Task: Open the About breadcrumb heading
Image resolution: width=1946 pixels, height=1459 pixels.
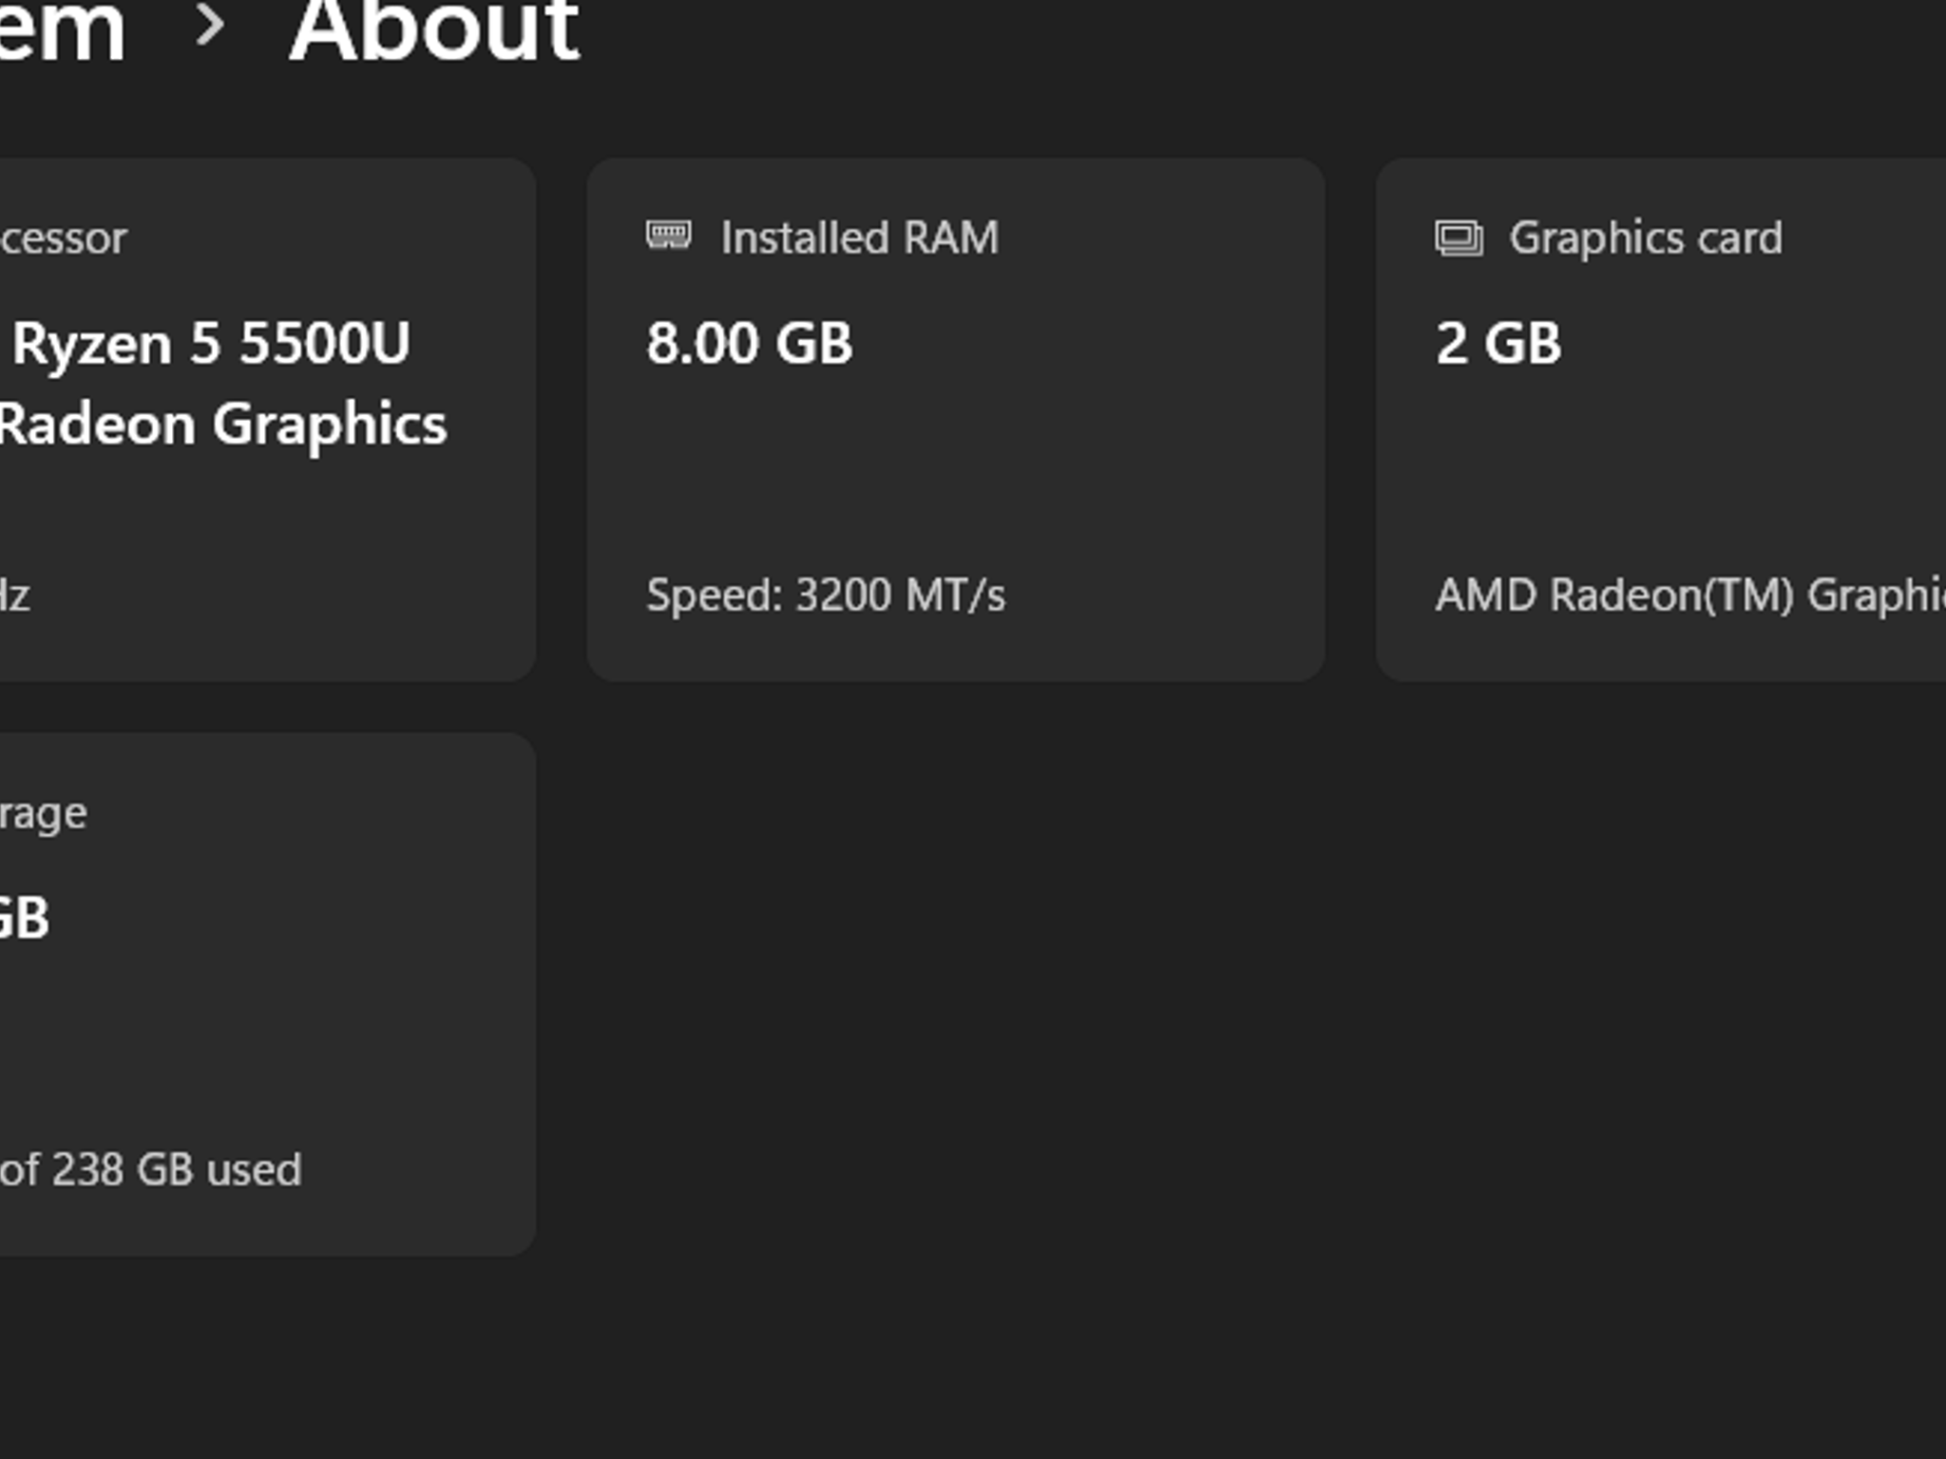Action: (x=434, y=30)
